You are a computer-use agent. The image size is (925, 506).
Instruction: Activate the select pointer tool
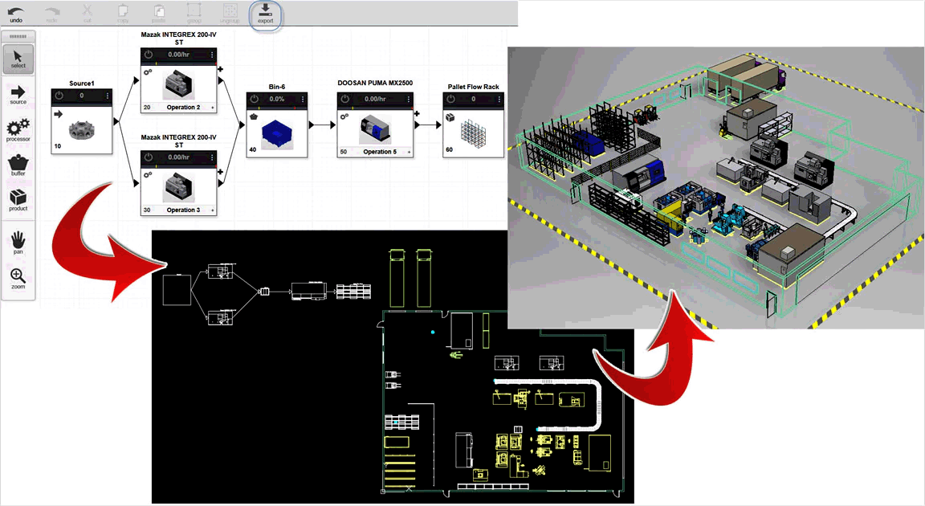tap(18, 59)
